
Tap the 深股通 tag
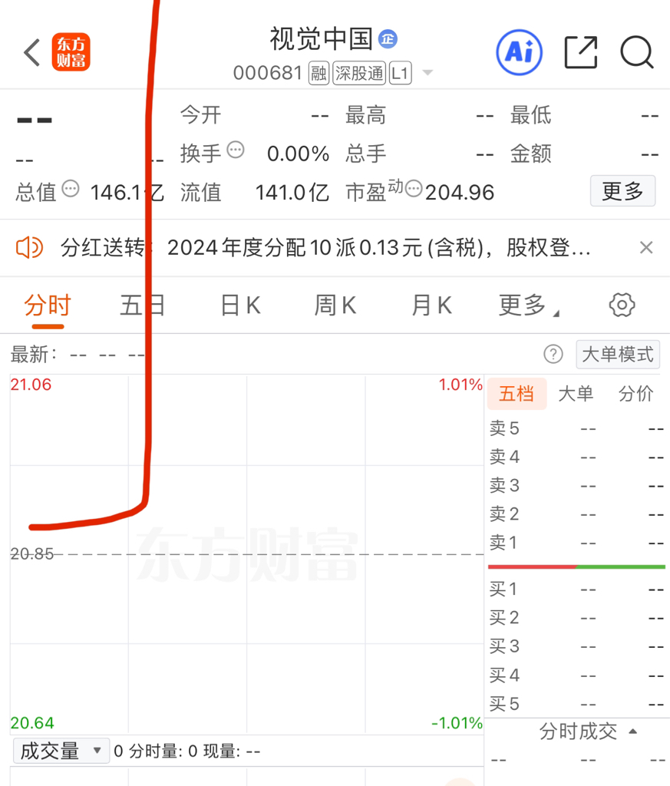(x=359, y=73)
